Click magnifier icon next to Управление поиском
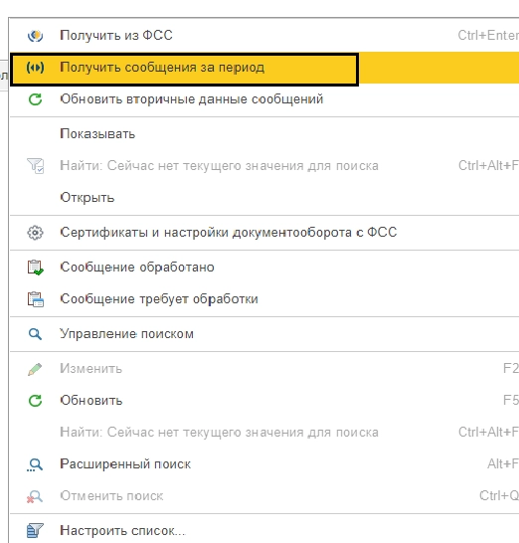The height and width of the screenshot is (543, 519). pyautogui.click(x=35, y=334)
